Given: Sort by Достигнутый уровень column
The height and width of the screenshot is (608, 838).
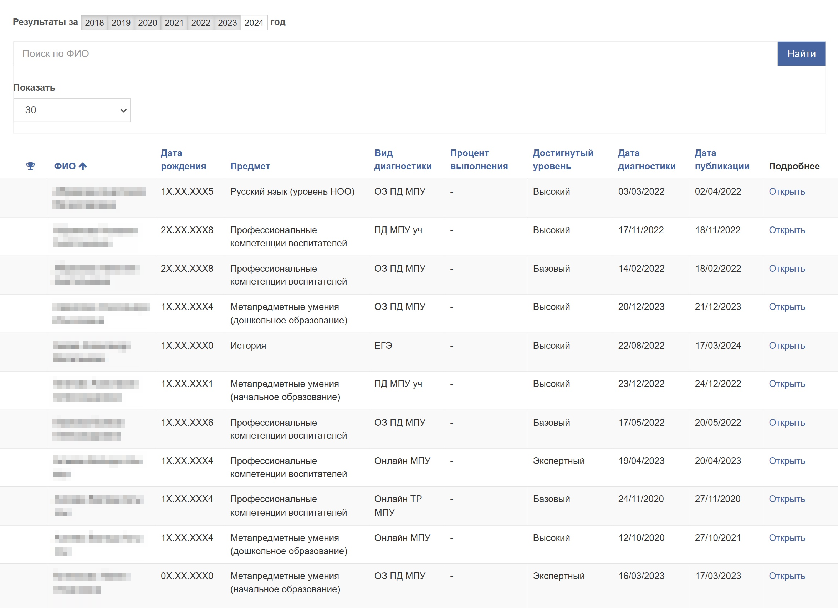Looking at the screenshot, I should pyautogui.click(x=563, y=159).
